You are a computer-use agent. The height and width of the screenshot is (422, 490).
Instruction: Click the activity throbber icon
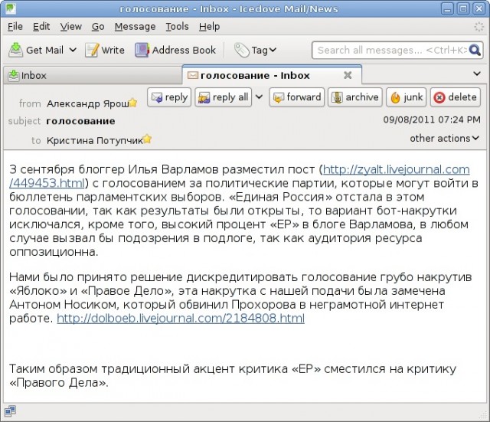(479, 27)
